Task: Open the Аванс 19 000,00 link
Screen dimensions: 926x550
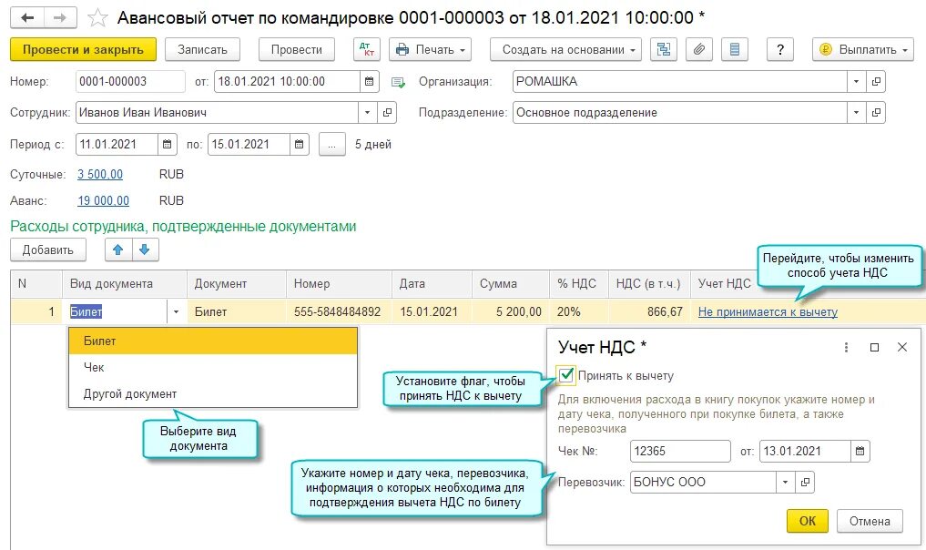Action: tap(104, 201)
